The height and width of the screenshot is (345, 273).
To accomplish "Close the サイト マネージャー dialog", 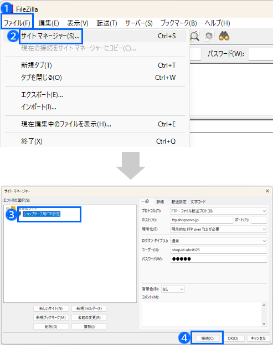I will pyautogui.click(x=267, y=191).
